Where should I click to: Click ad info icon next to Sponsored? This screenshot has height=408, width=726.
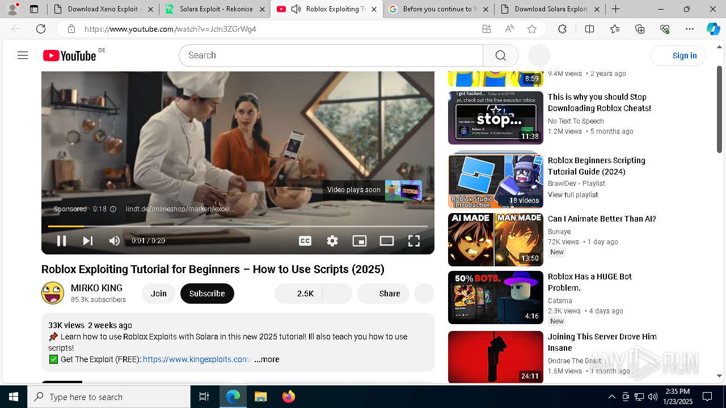[x=113, y=209]
